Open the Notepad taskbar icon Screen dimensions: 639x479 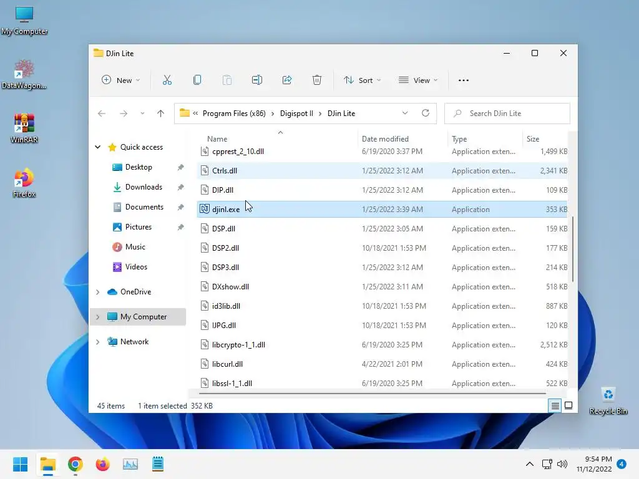pos(158,464)
